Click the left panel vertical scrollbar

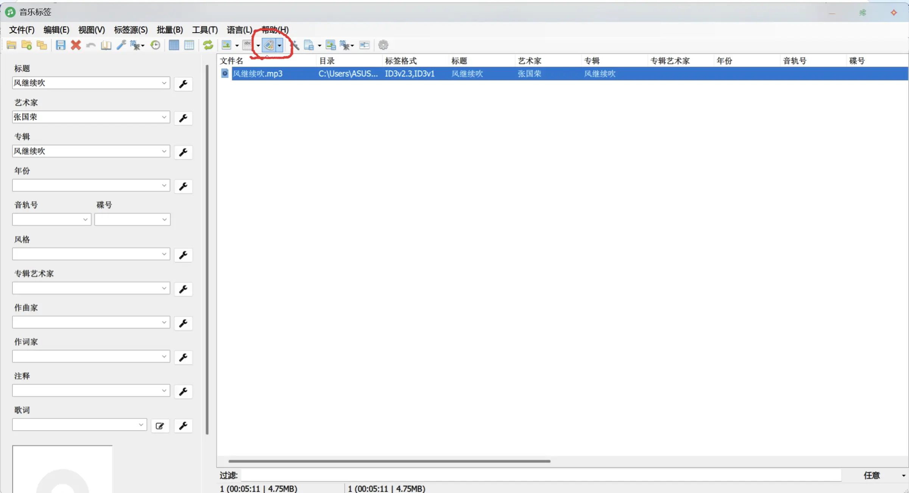click(x=207, y=250)
